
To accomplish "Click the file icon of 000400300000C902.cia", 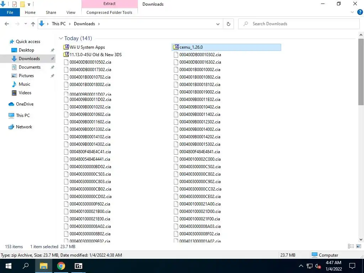I will click(x=176, y=182).
